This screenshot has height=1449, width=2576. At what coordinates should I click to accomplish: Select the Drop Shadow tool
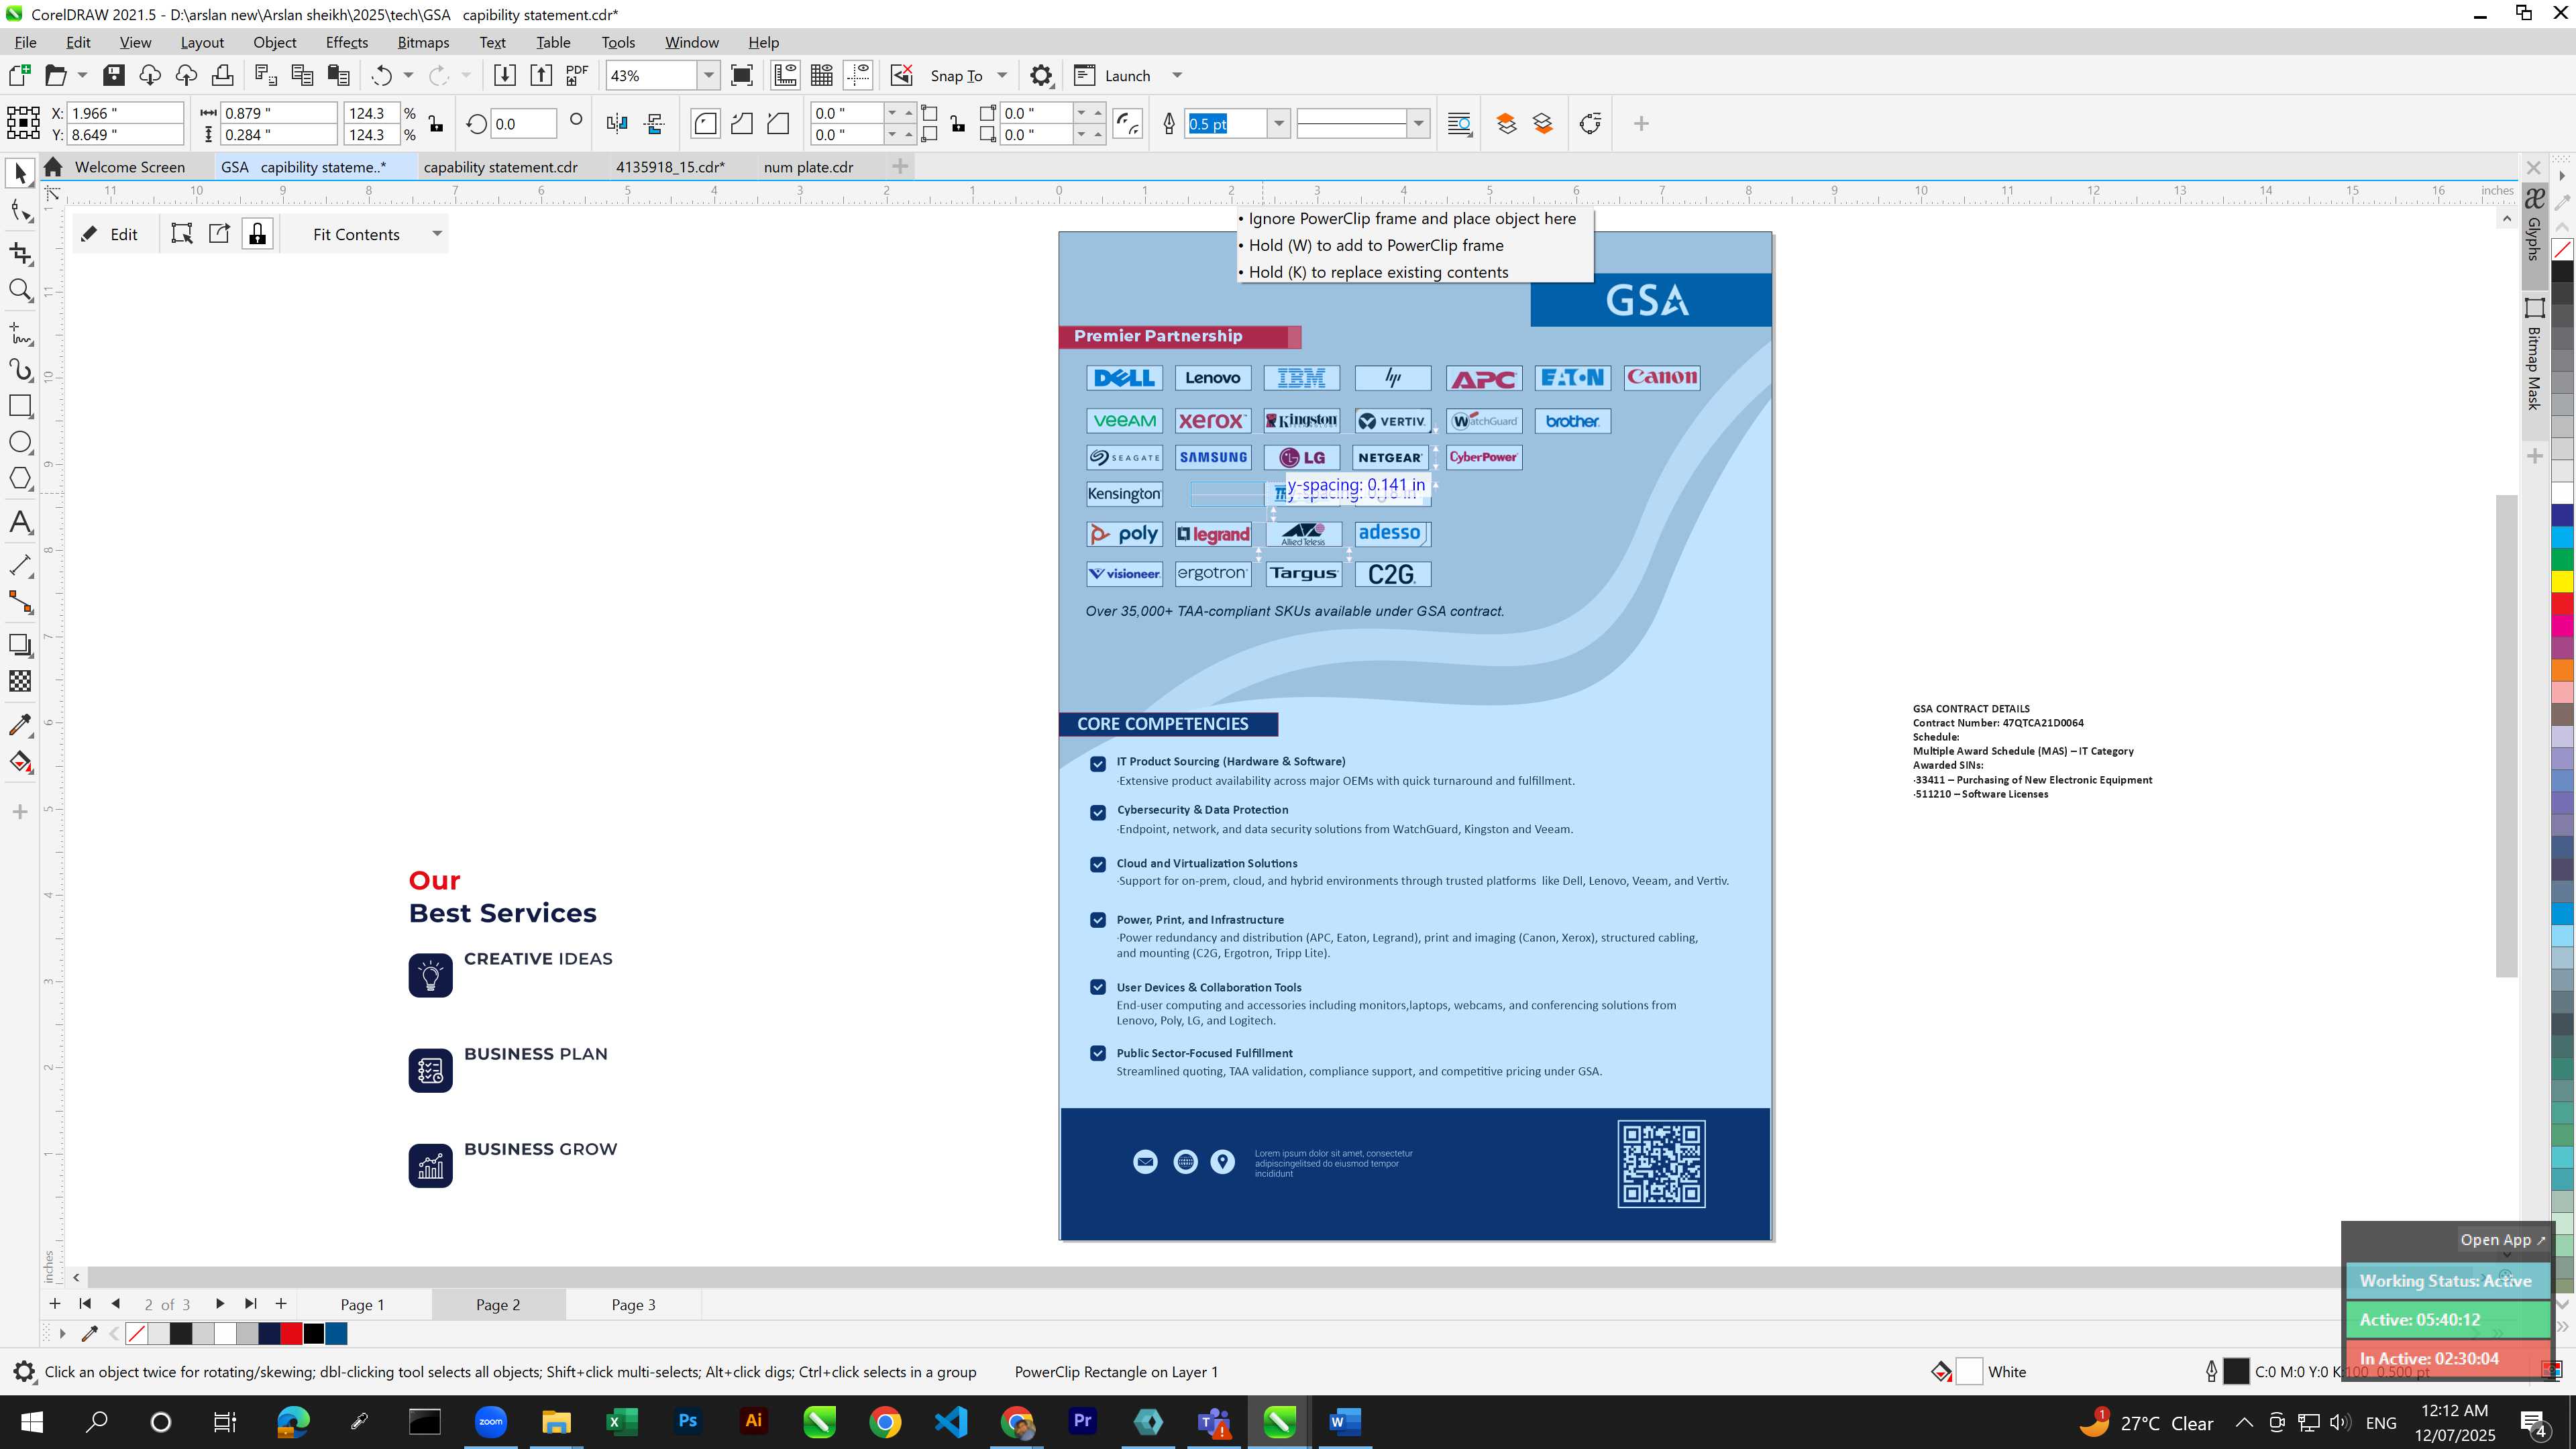(x=20, y=645)
